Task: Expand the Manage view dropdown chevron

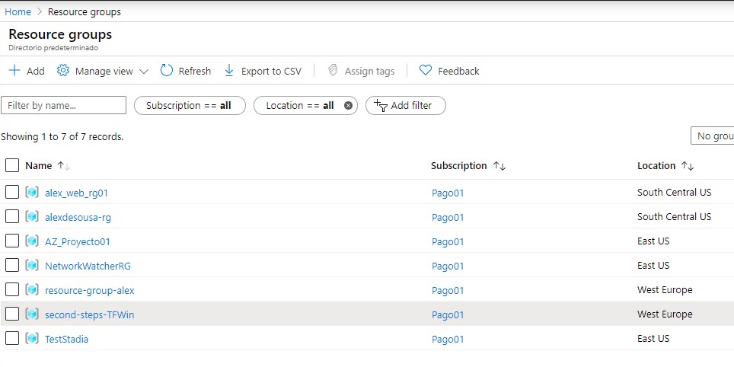Action: pyautogui.click(x=144, y=72)
